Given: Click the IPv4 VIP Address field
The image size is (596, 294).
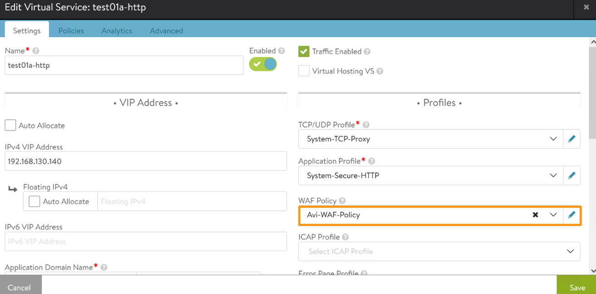Looking at the screenshot, I should pos(146,161).
